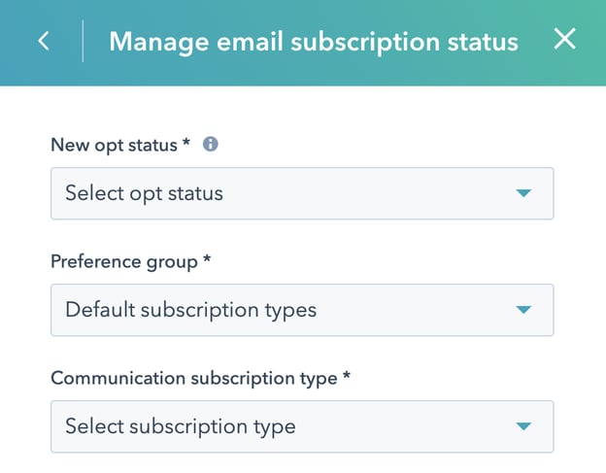Click the Preference group dropdown arrow
This screenshot has height=473, width=606.
(523, 310)
